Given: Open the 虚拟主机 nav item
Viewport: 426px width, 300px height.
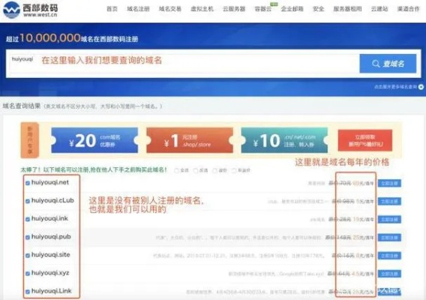Looking at the screenshot, I should pyautogui.click(x=202, y=9).
